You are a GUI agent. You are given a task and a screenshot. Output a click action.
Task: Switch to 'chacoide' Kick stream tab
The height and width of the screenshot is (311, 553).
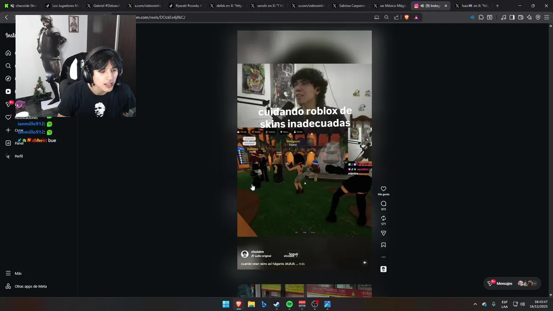pos(21,6)
